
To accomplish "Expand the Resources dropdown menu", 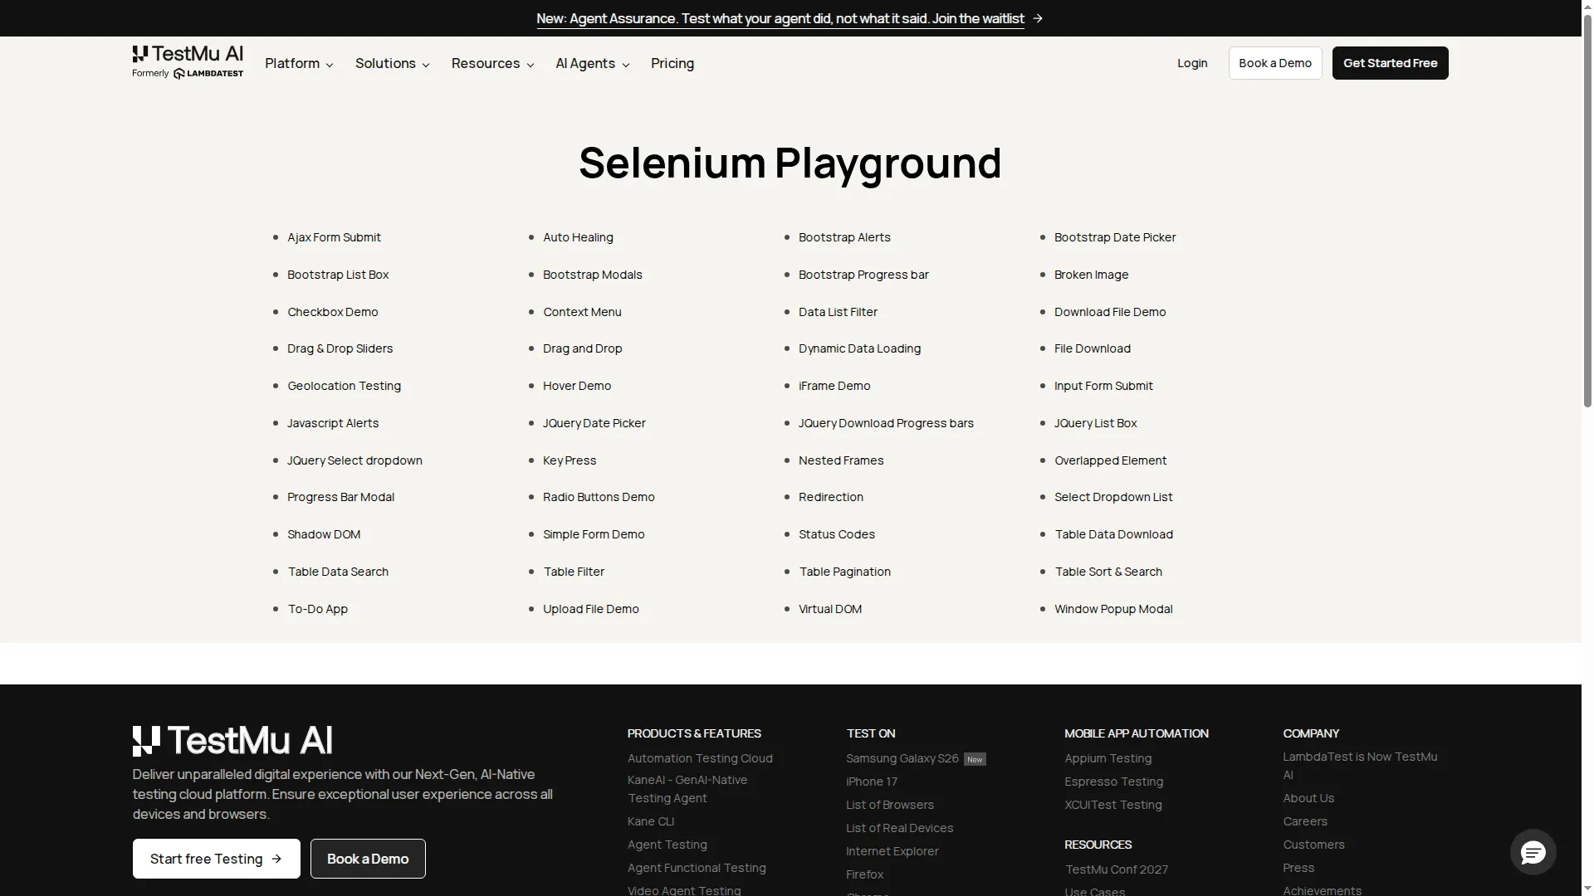I will coord(492,63).
